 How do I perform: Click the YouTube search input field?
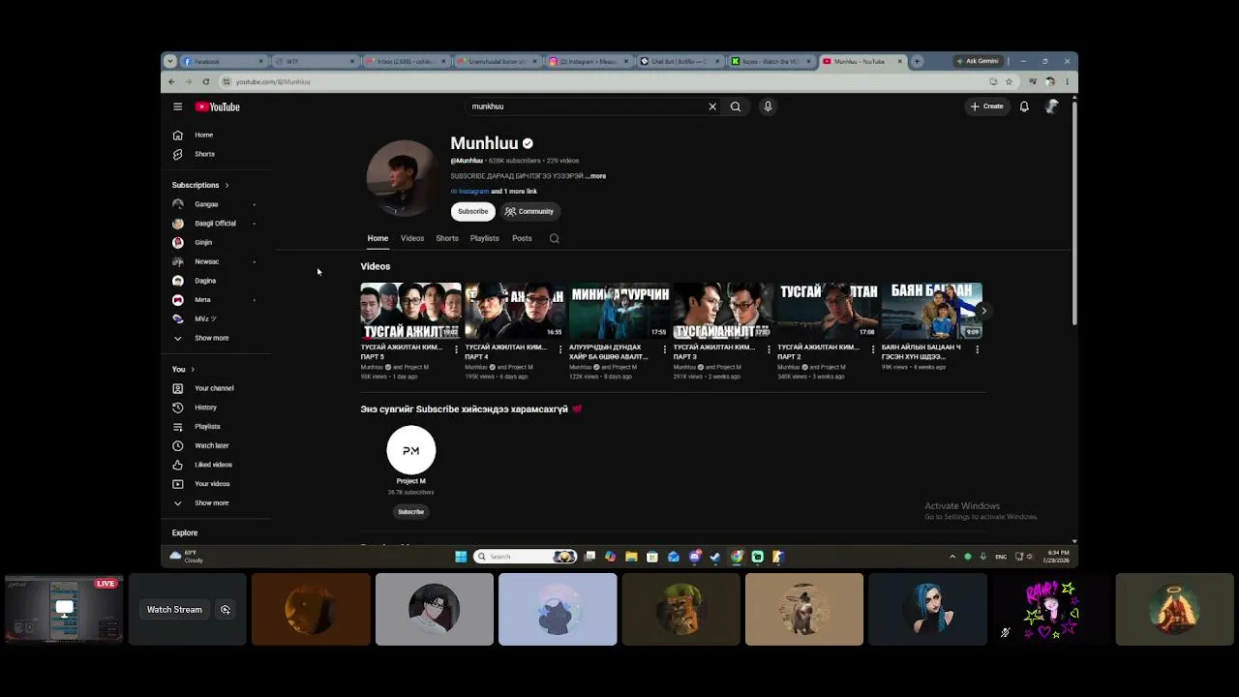point(586,106)
